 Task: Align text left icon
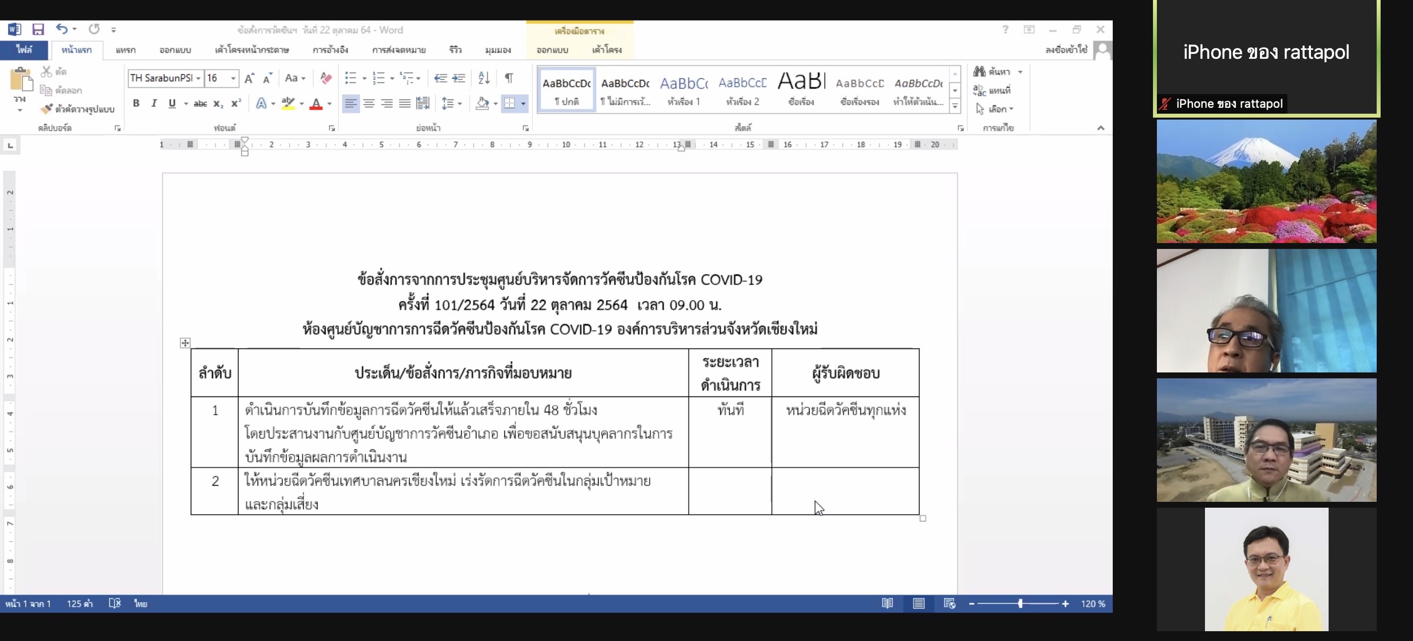tap(350, 103)
